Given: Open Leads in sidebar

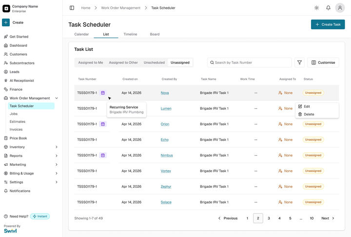Looking at the screenshot, I should point(14,72).
